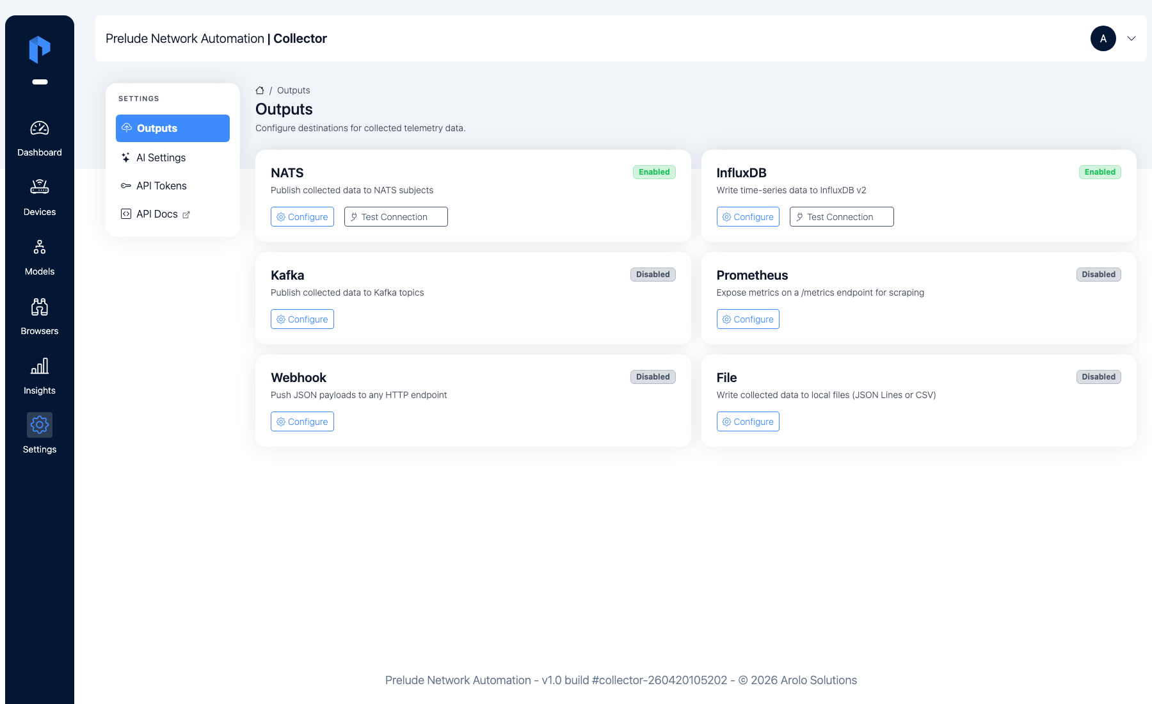Image resolution: width=1152 pixels, height=704 pixels.
Task: Click the Devices label in sidebar
Action: click(40, 212)
